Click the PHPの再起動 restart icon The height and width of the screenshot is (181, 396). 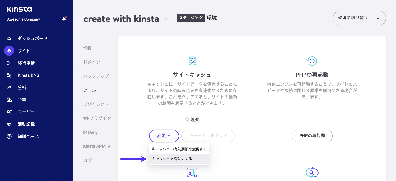point(312,61)
